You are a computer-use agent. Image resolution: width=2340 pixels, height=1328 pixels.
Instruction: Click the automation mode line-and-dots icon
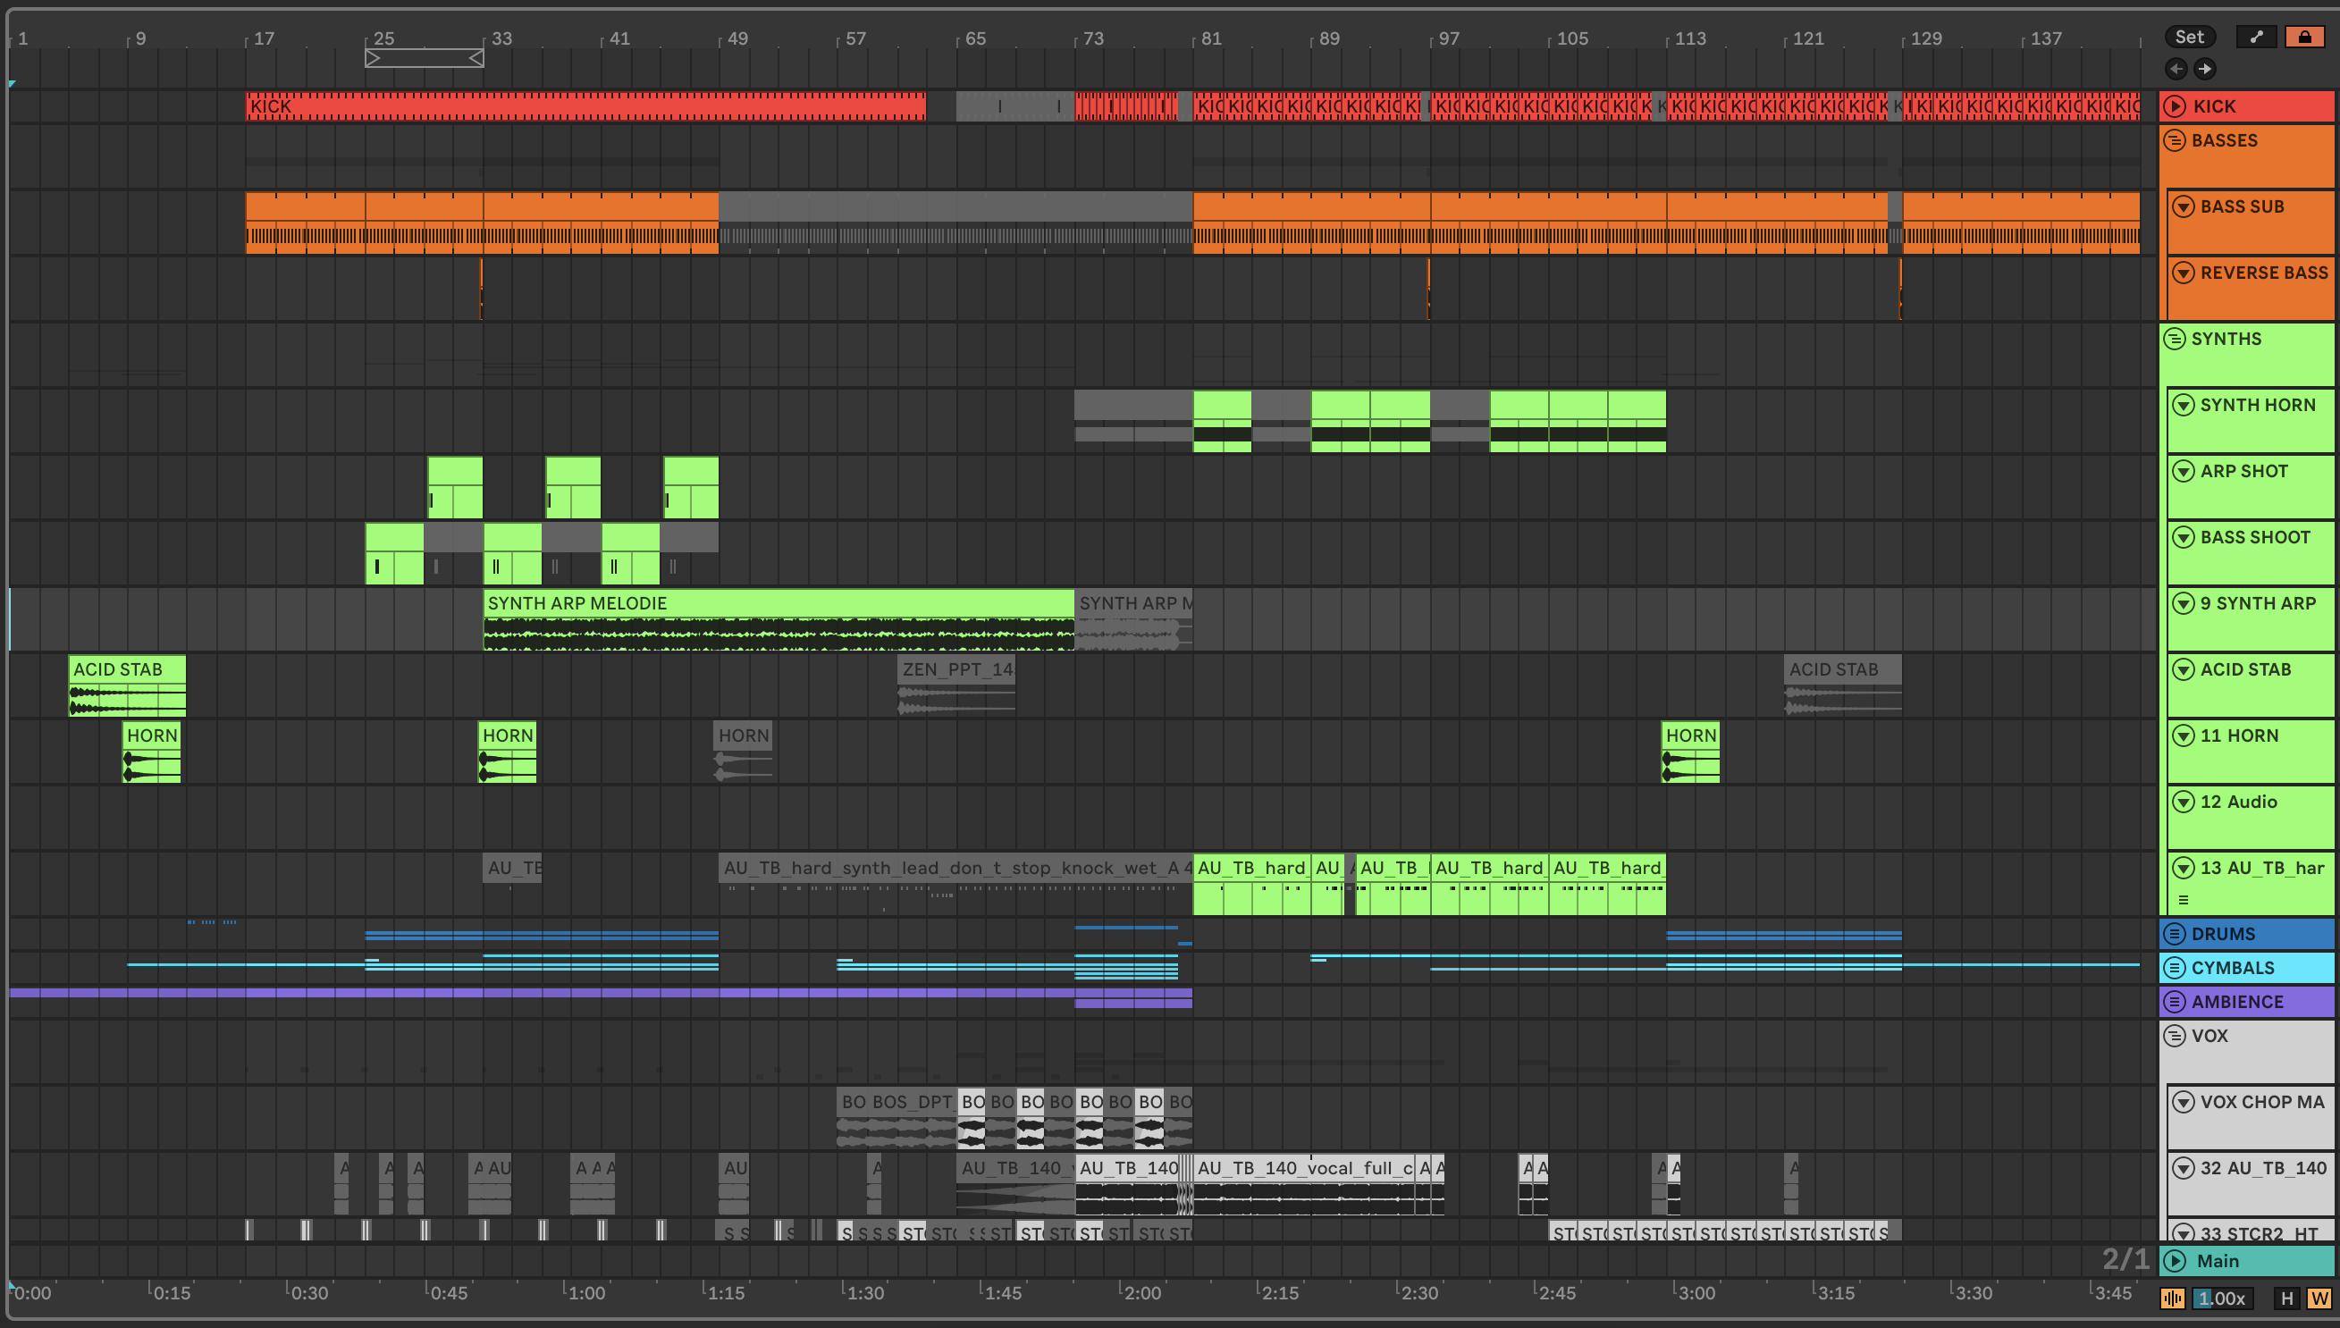2256,38
